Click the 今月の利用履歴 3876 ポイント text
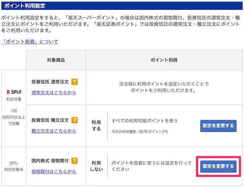 [x=139, y=132]
